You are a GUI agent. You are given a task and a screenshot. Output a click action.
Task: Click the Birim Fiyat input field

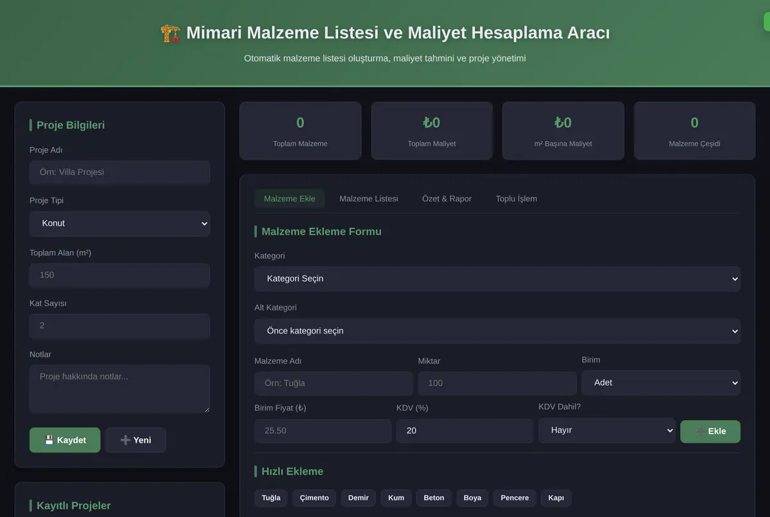(x=323, y=431)
